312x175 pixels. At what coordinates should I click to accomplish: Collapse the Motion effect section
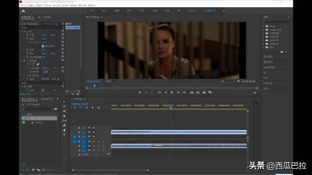[21, 31]
